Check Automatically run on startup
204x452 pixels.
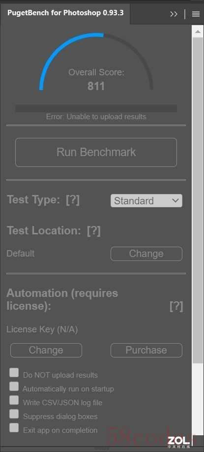click(x=14, y=387)
